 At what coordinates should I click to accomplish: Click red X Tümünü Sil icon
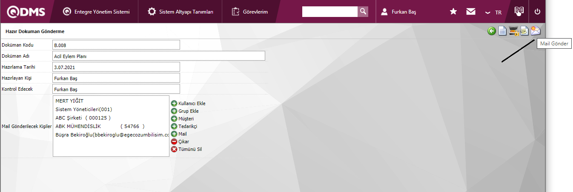(x=174, y=149)
